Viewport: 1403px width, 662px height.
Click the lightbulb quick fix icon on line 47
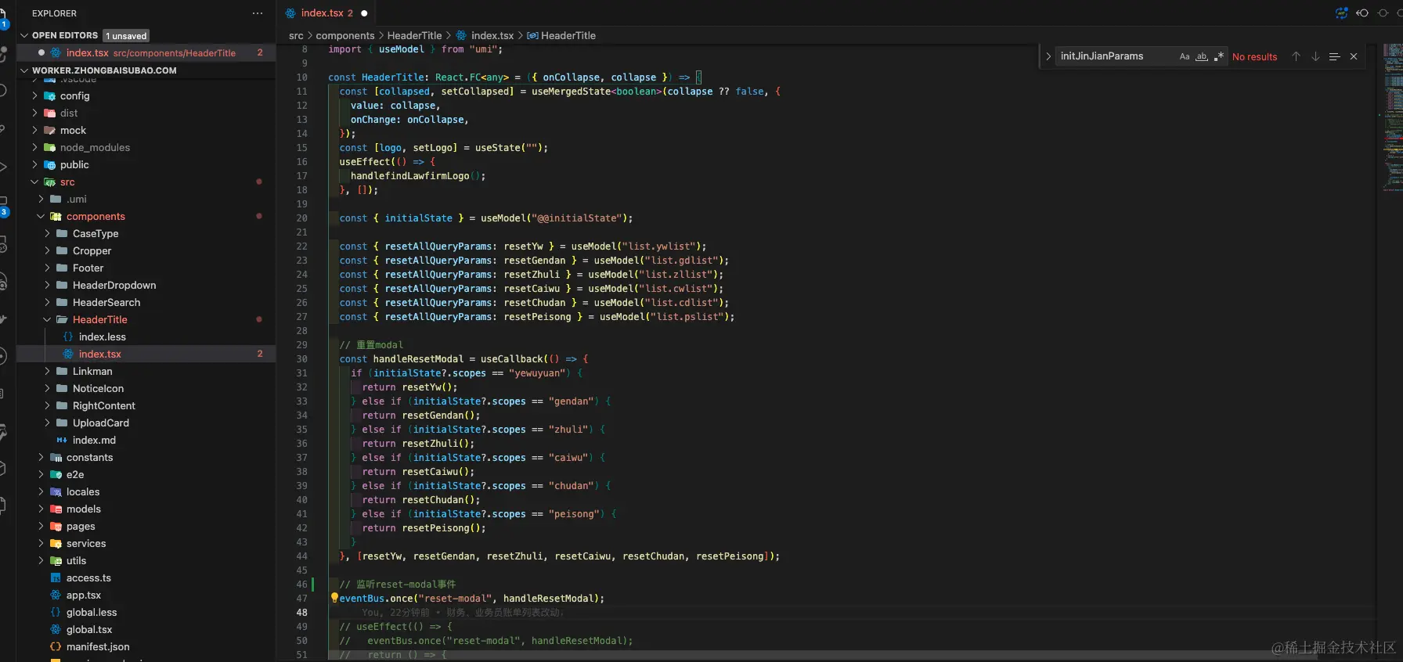pyautogui.click(x=334, y=598)
